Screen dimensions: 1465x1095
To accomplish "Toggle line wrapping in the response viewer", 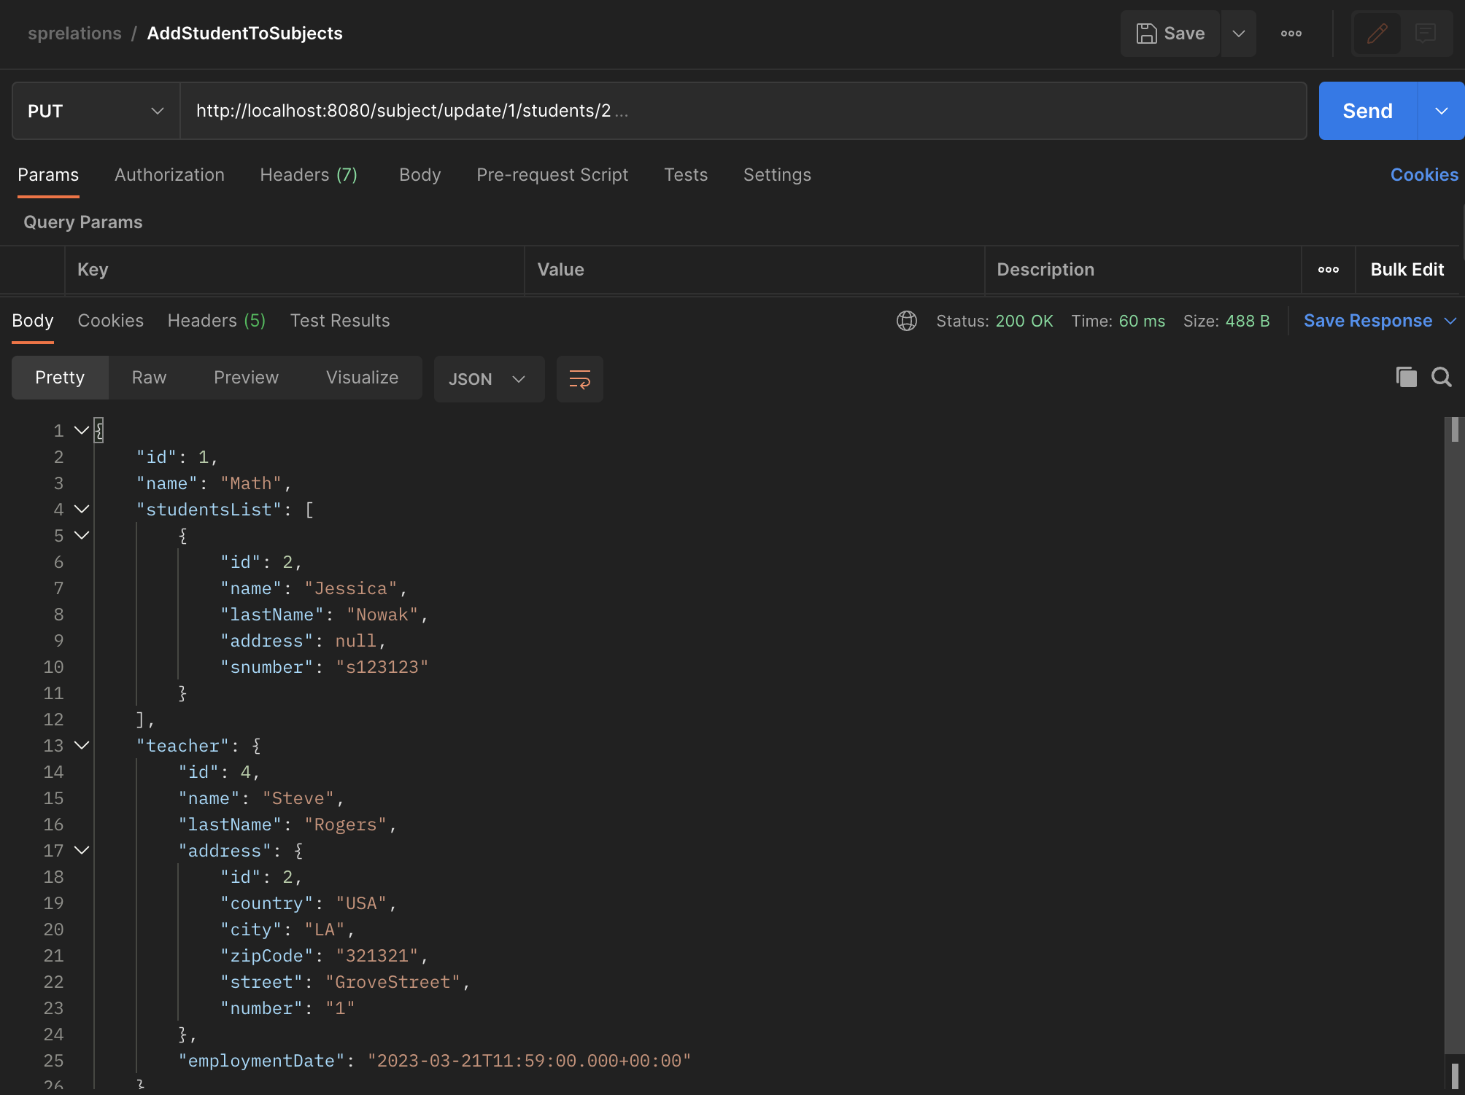I will click(x=579, y=378).
